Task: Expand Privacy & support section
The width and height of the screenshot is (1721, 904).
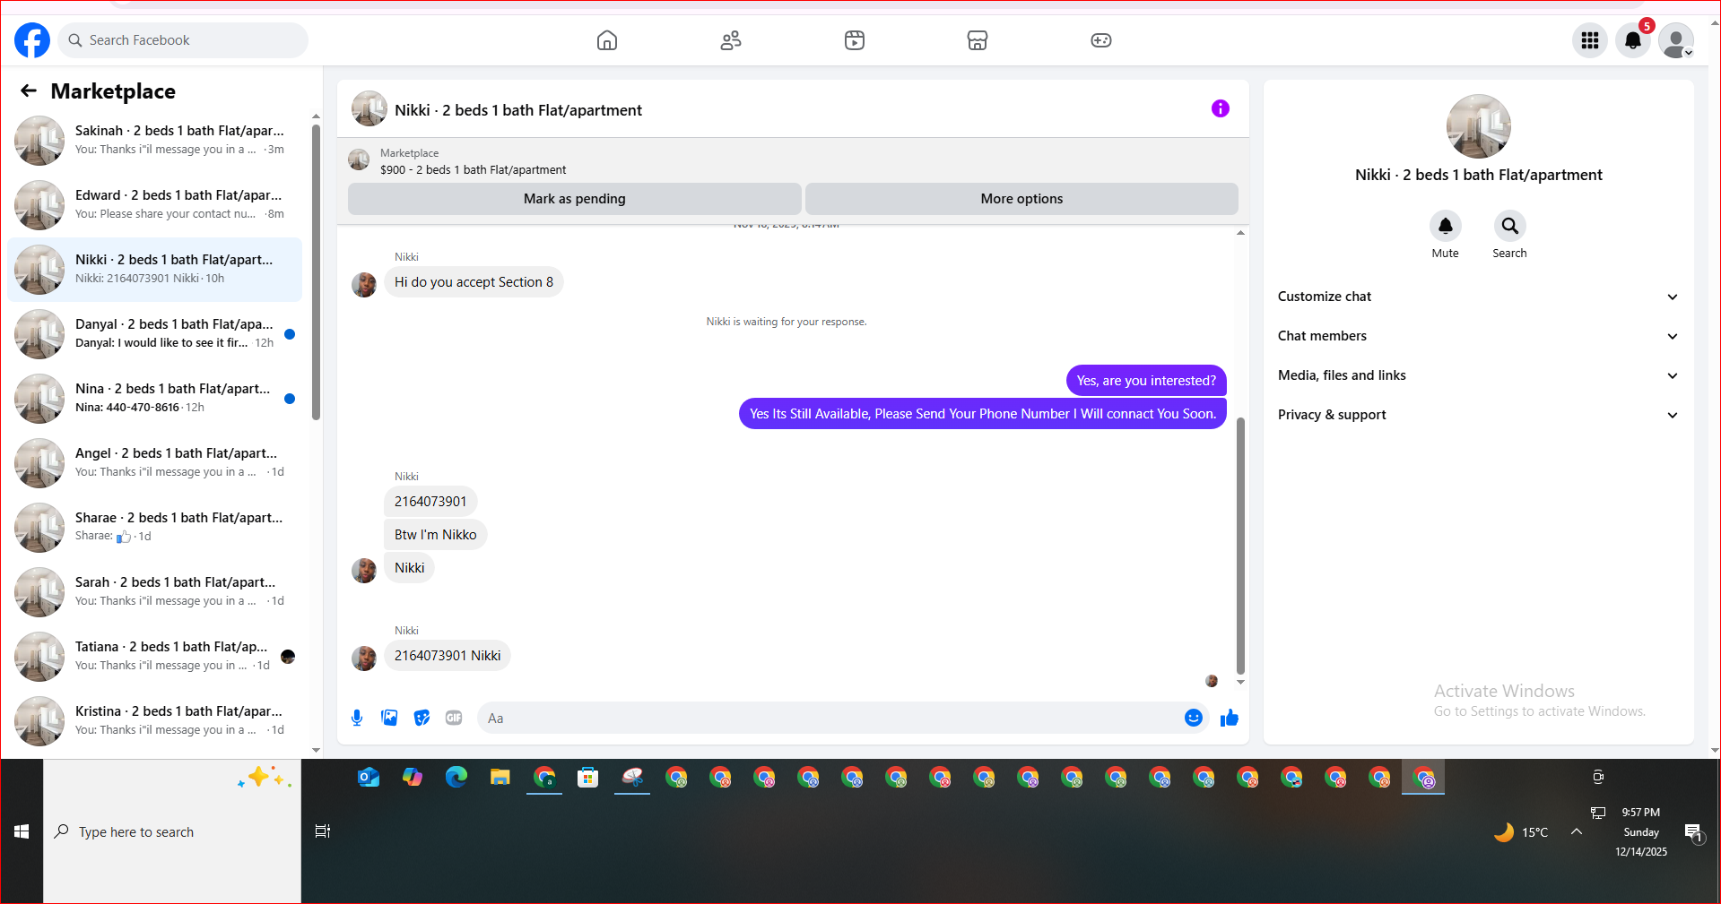Action: (x=1478, y=415)
